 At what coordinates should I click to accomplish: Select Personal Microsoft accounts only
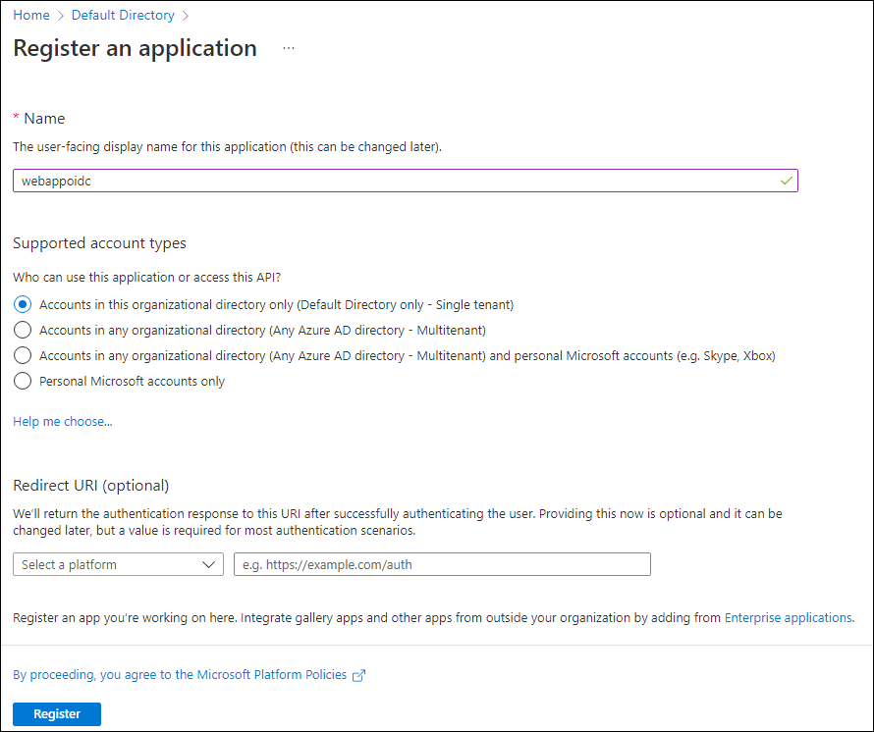[23, 381]
